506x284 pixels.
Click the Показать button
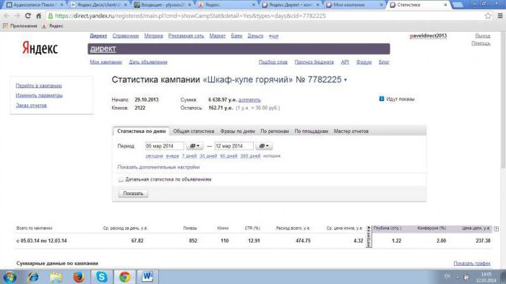tap(133, 194)
